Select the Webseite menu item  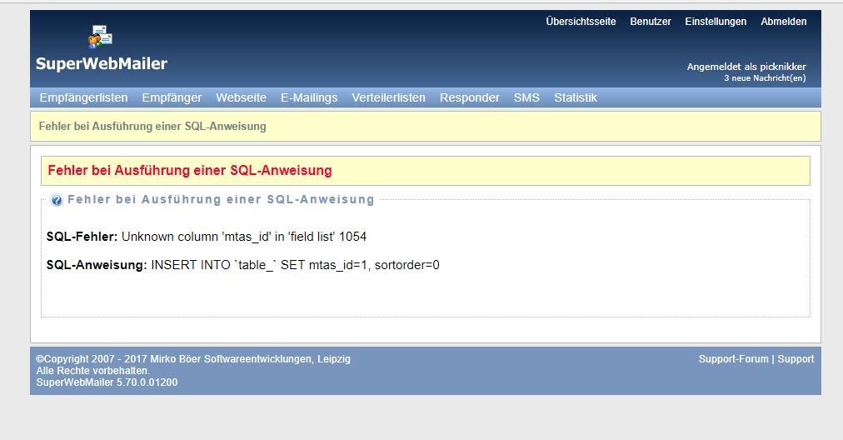[241, 97]
